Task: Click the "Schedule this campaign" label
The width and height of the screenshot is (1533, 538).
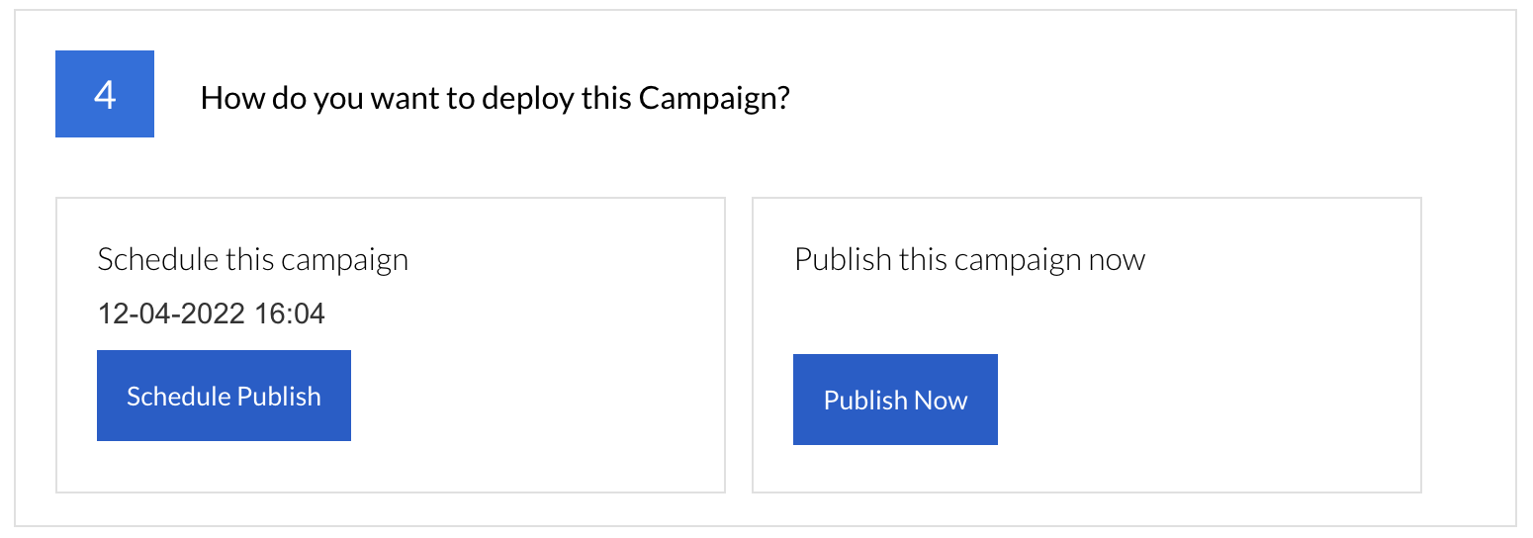Action: [x=253, y=260]
